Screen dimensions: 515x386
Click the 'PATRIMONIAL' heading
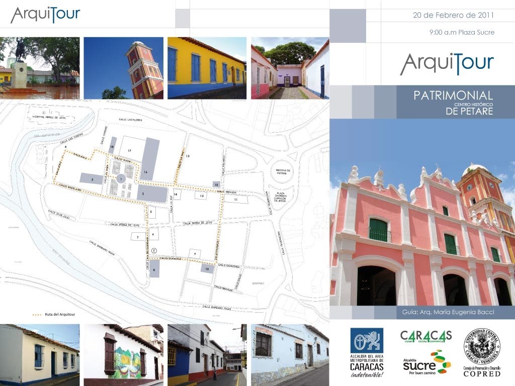453,95
